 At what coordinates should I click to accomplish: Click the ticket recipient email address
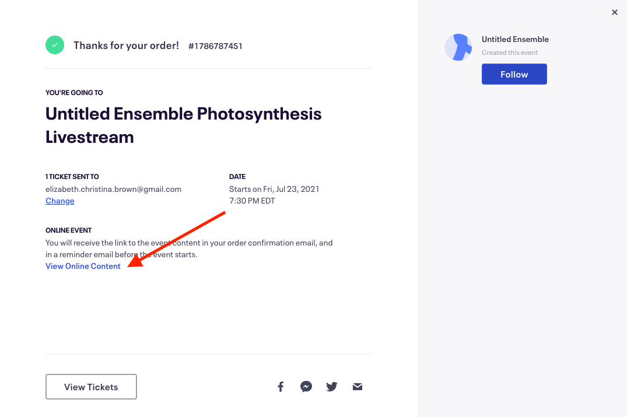113,189
